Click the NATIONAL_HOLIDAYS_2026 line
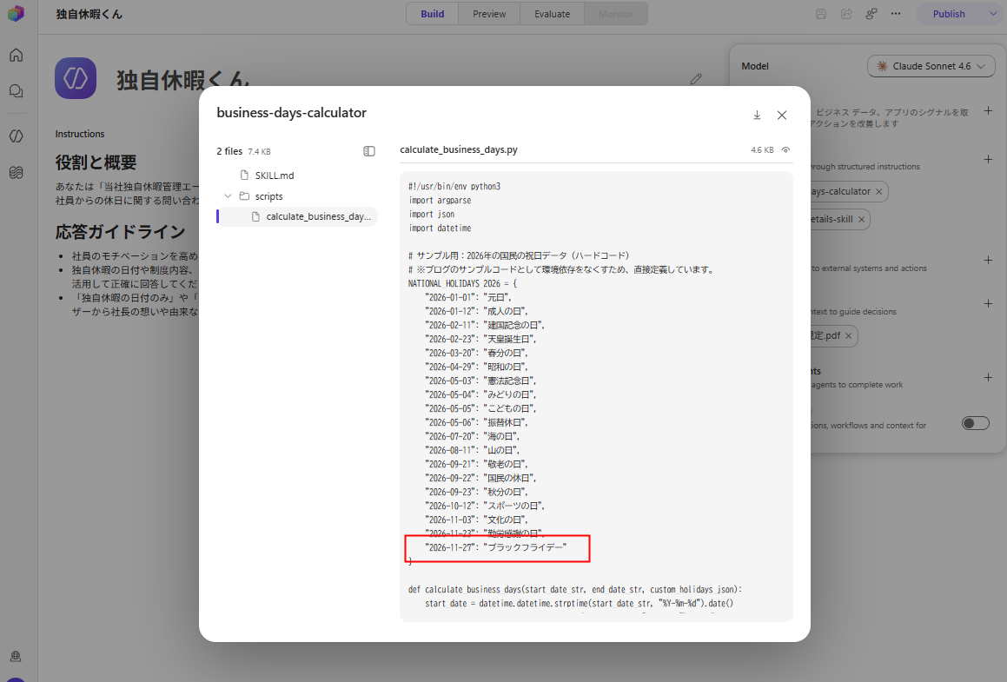Image resolution: width=1007 pixels, height=682 pixels. tap(462, 283)
